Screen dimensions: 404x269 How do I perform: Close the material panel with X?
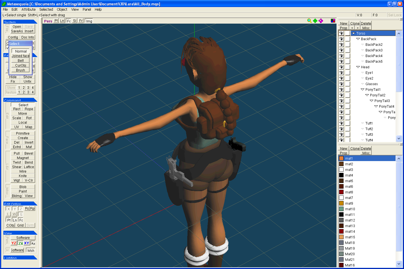coord(401,144)
